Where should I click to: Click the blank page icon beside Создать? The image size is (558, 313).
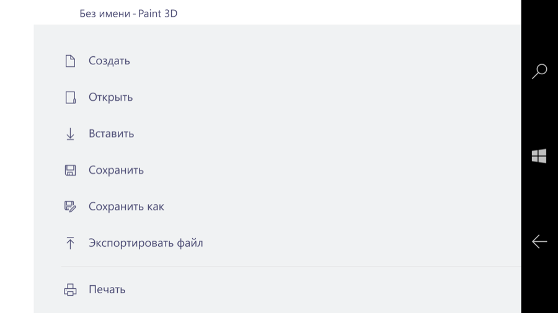[70, 61]
